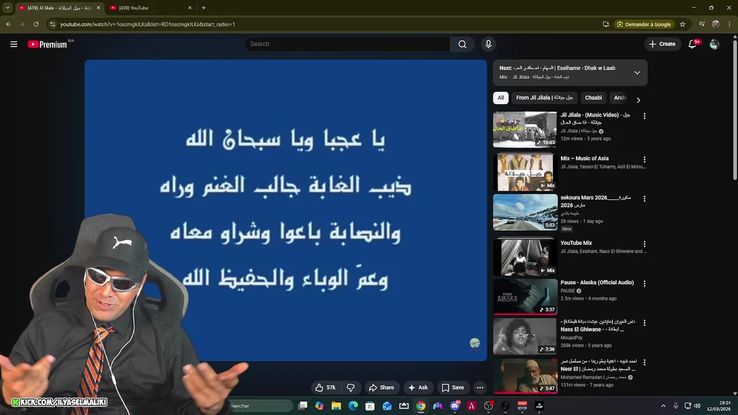Open the YouTube notifications bell

point(693,44)
